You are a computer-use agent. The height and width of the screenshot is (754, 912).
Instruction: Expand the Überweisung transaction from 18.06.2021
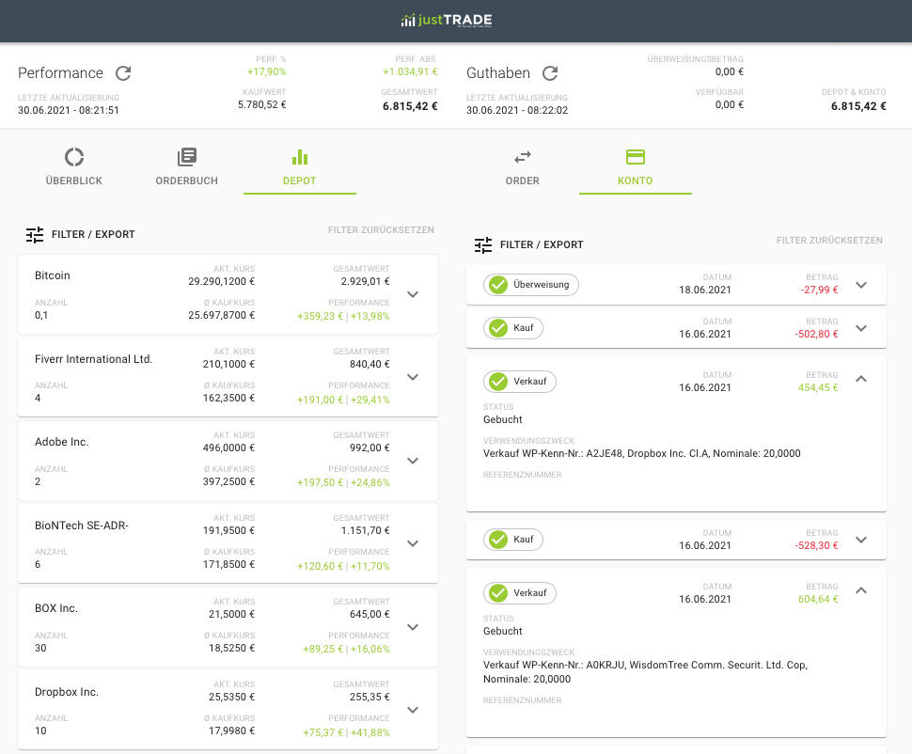coord(861,285)
